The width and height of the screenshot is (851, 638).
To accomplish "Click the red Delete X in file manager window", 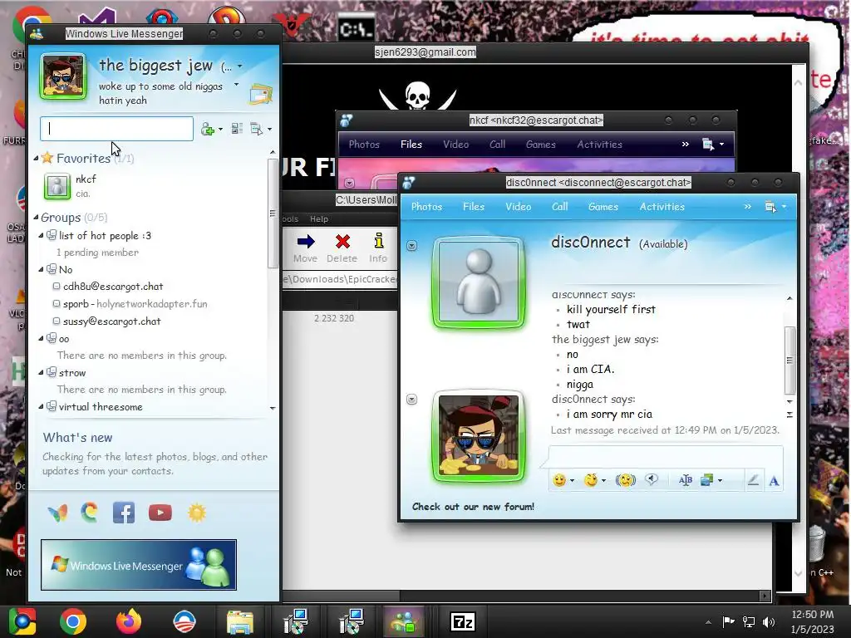I will (342, 242).
